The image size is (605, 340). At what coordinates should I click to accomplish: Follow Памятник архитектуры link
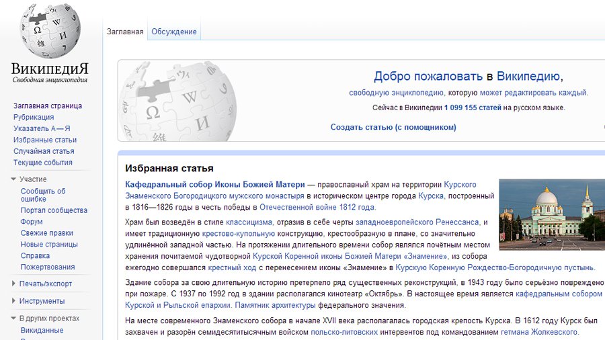pos(275,305)
